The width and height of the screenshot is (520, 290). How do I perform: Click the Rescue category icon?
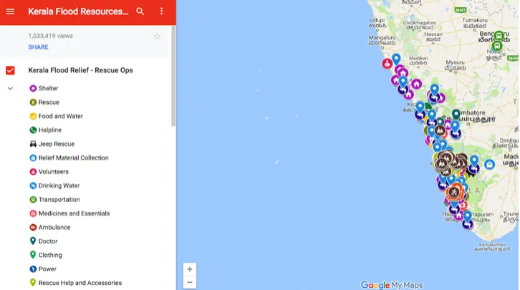[33, 102]
